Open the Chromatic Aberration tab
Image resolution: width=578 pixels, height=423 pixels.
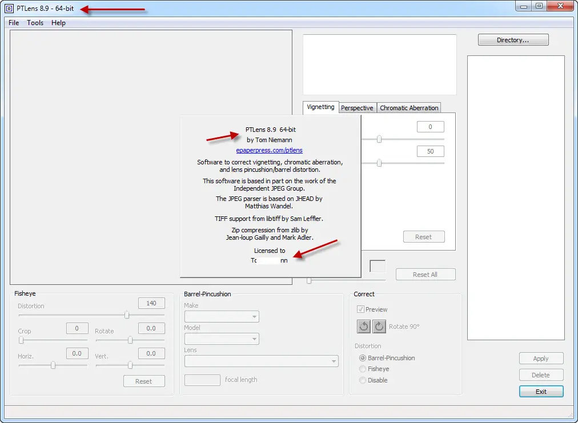pos(409,108)
